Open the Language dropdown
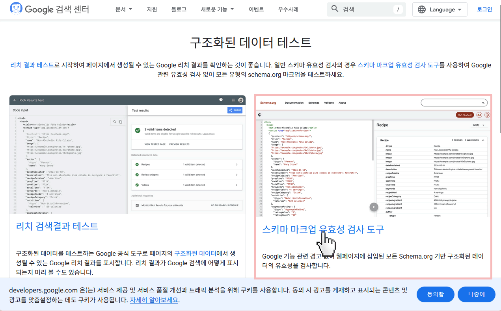The height and width of the screenshot is (311, 501). pyautogui.click(x=440, y=9)
